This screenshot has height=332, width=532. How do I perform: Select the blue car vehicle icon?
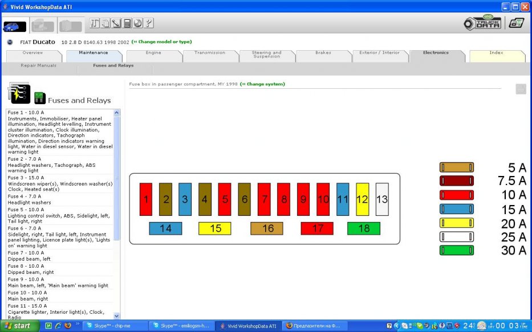click(14, 26)
